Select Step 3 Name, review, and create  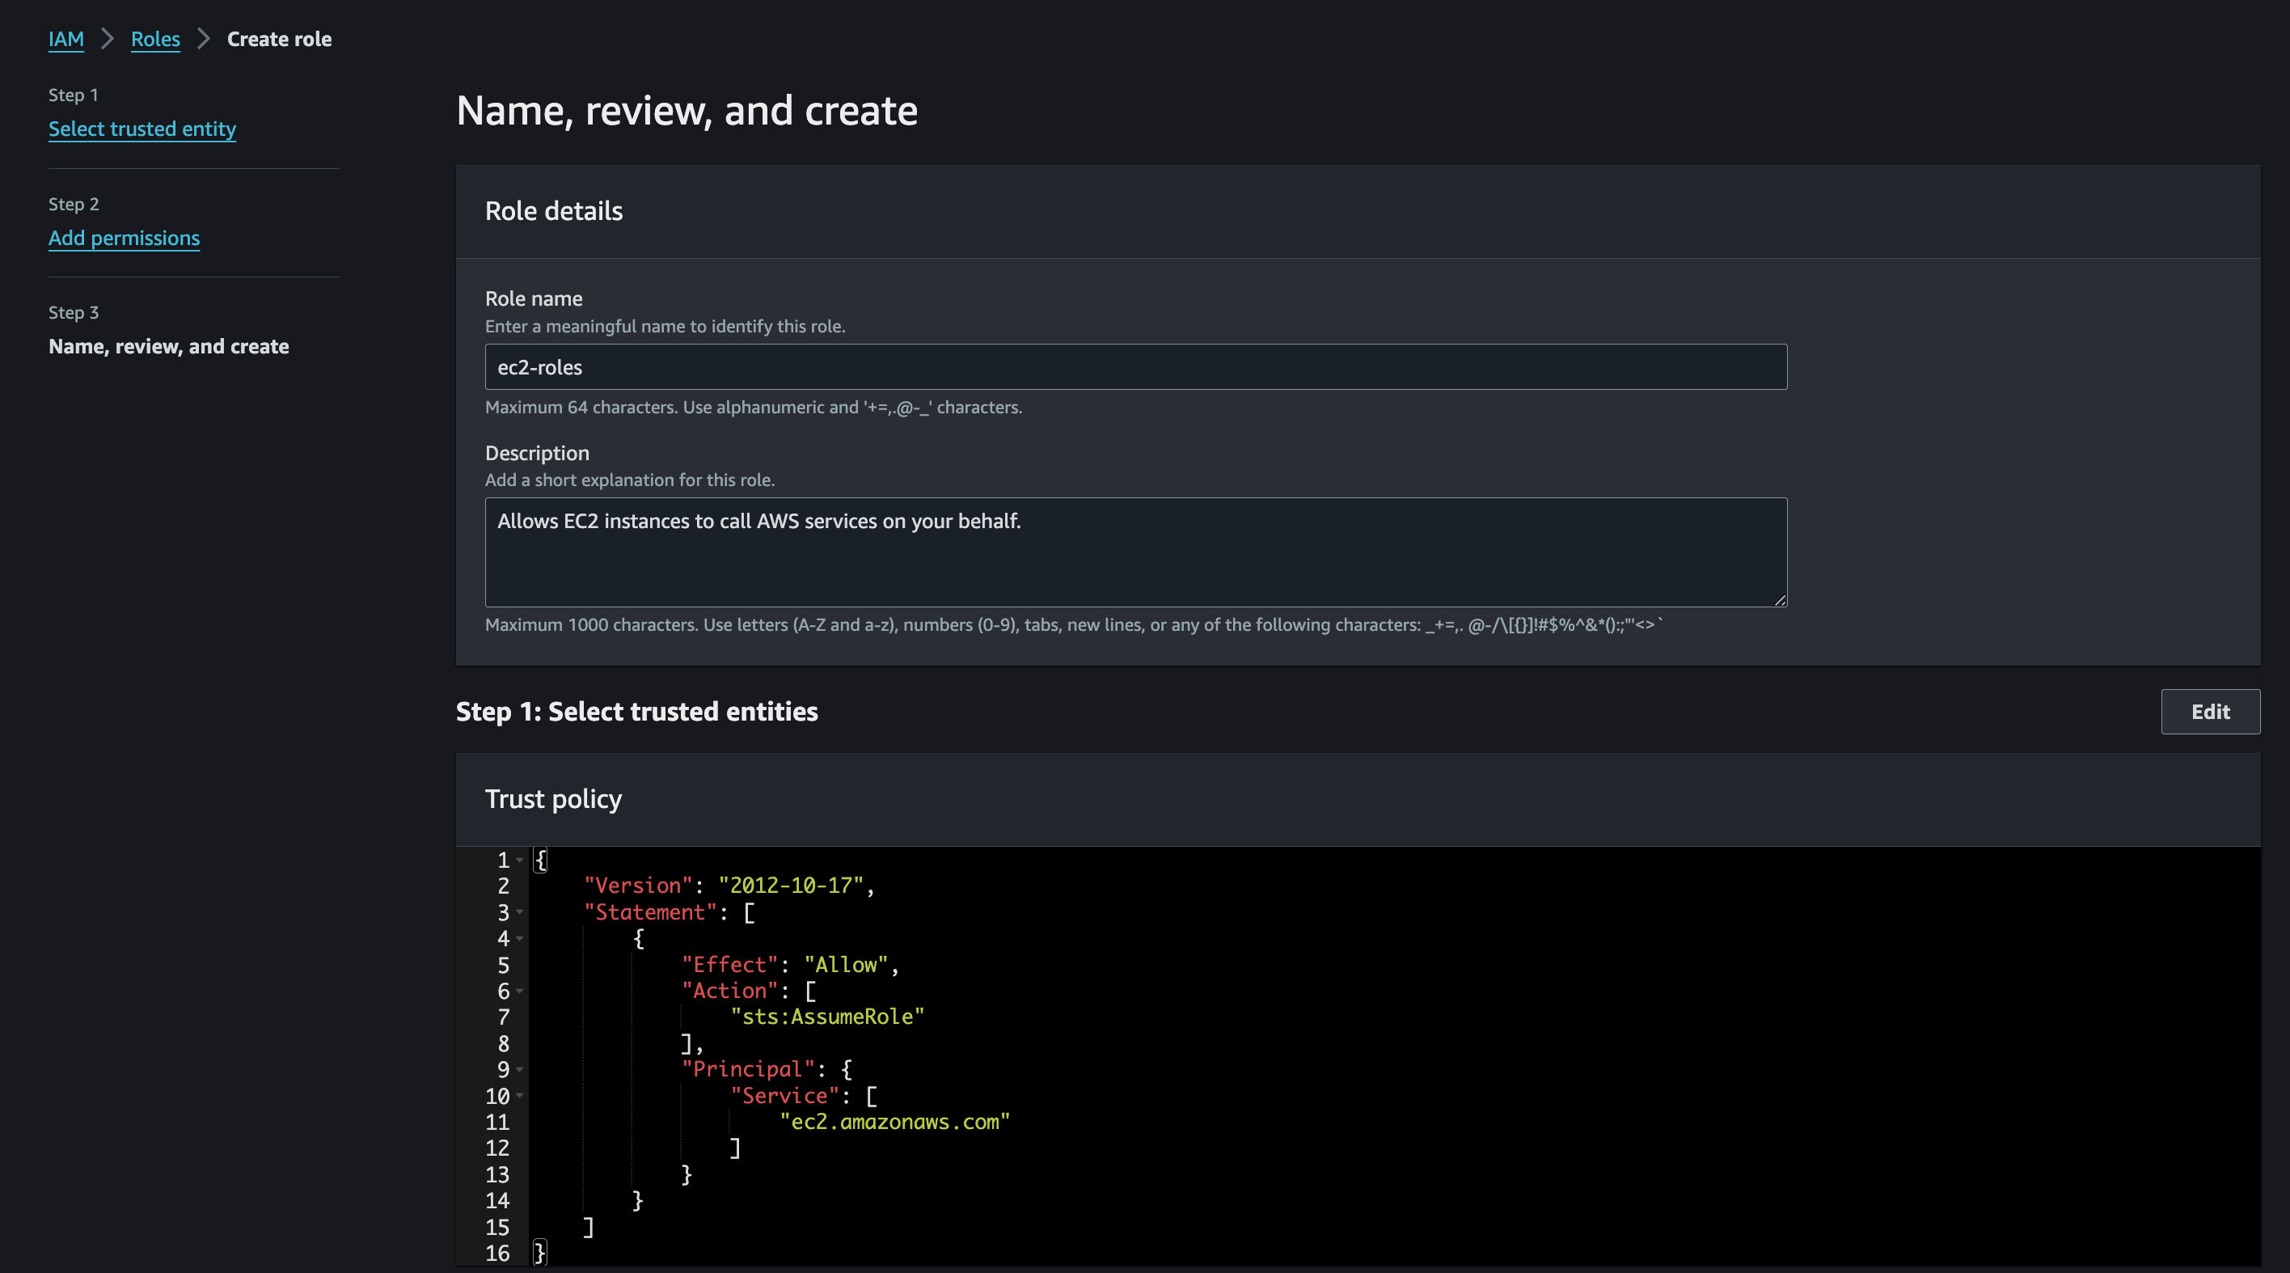point(169,347)
